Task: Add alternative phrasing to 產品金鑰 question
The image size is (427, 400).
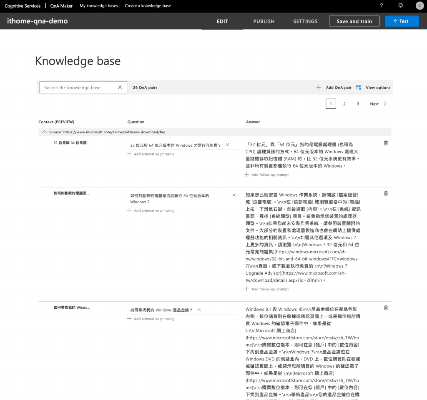Action: click(x=151, y=319)
